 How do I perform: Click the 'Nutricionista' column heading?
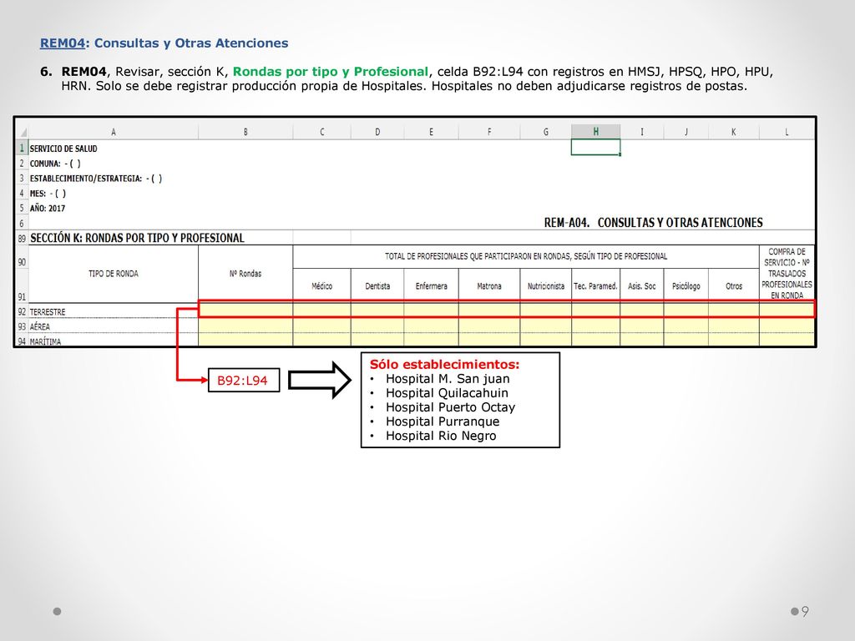click(546, 285)
